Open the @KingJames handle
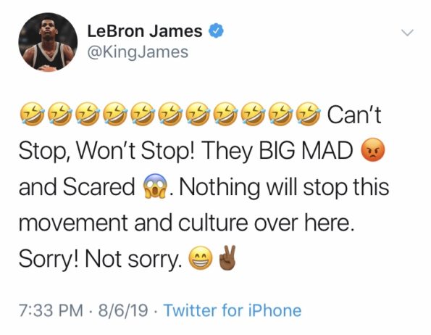The image size is (431, 335). [x=138, y=52]
